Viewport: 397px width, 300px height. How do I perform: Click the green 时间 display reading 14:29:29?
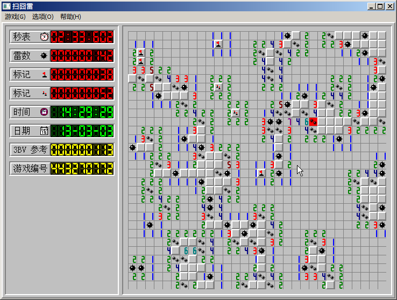click(82, 112)
